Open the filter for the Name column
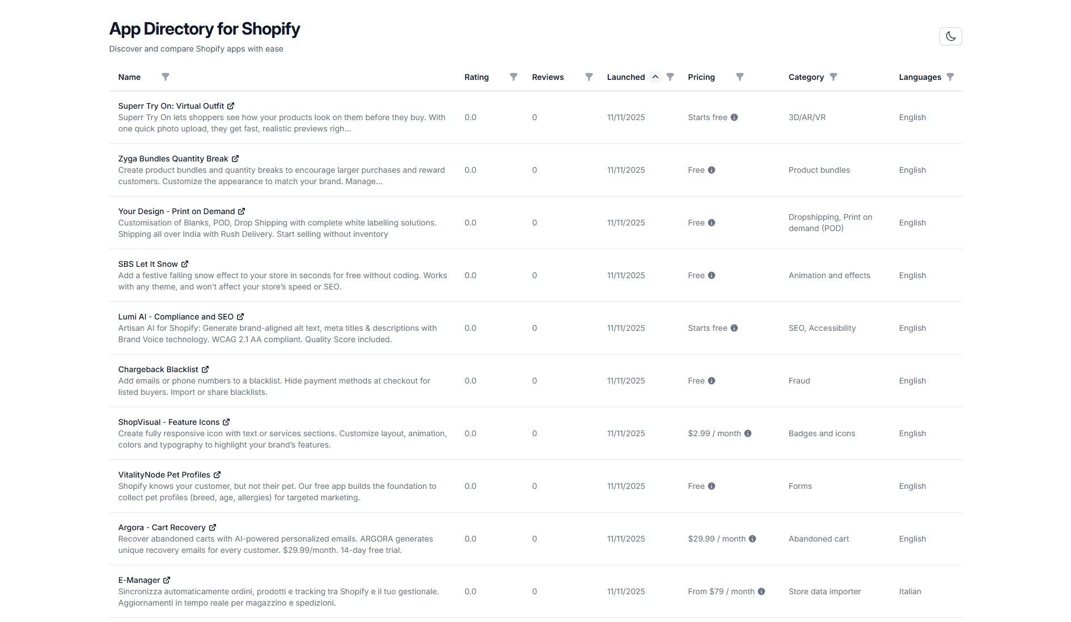 (166, 77)
